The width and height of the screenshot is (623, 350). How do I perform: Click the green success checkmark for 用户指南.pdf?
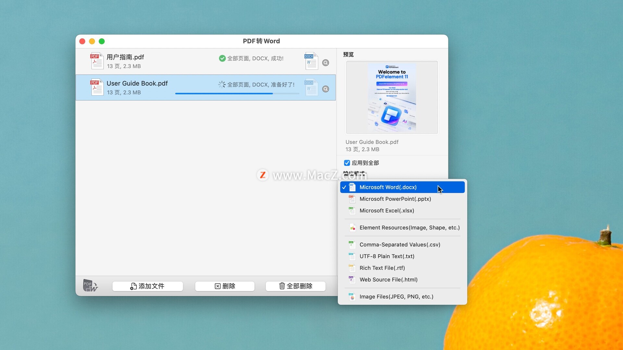(222, 58)
